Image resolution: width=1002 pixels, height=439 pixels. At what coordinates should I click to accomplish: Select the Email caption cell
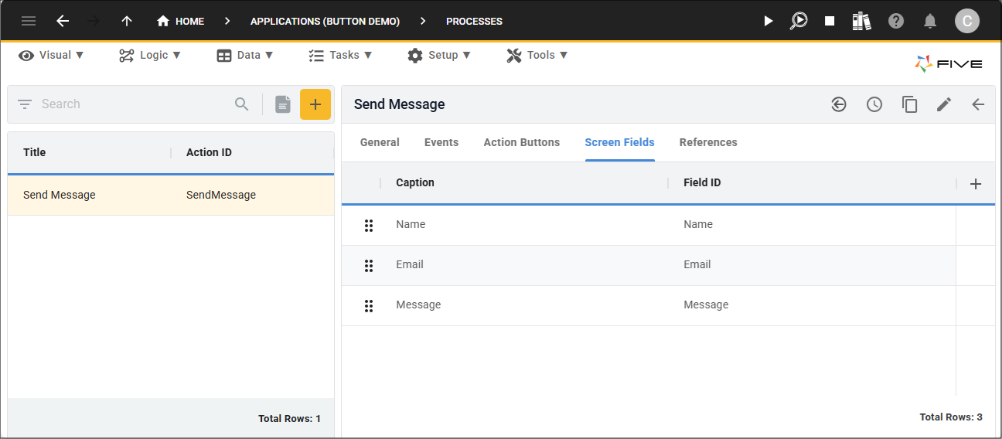click(410, 264)
